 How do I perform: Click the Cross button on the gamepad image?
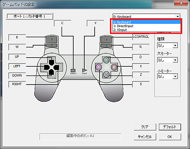(106, 74)
